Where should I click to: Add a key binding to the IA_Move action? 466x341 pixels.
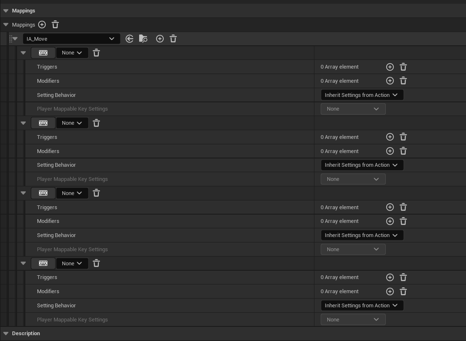pos(160,39)
